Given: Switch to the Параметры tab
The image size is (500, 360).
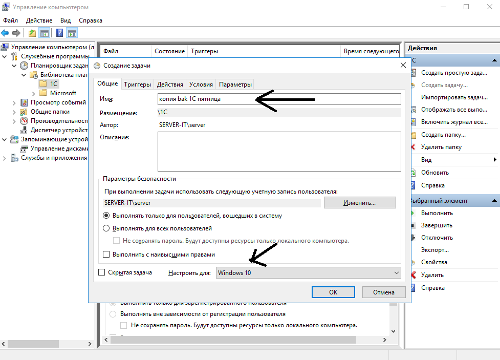Looking at the screenshot, I should tap(235, 84).
